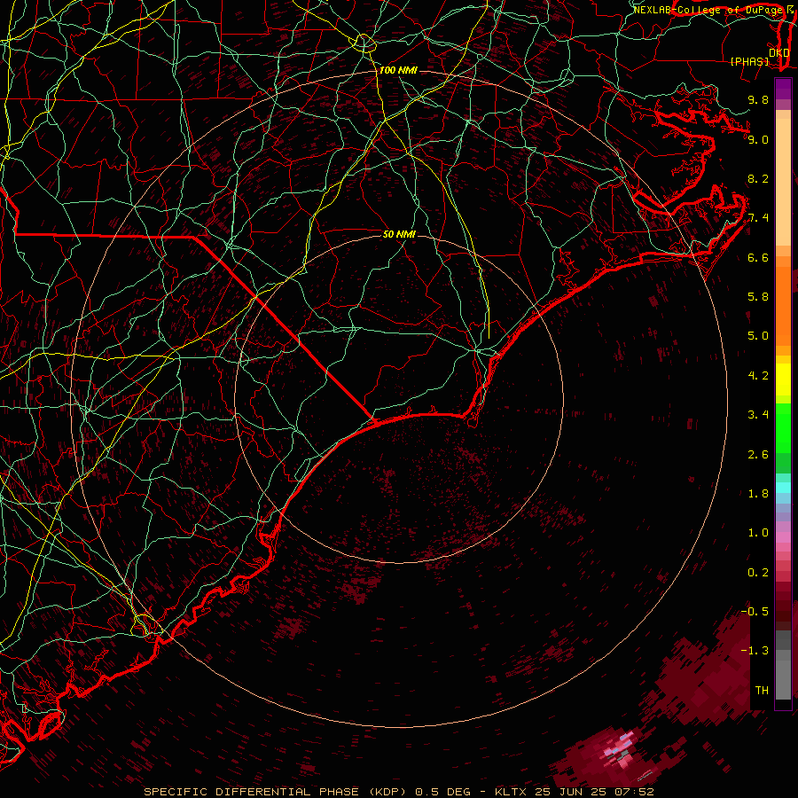Click the purple top band of color scale
The width and height of the screenshot is (798, 798).
783,89
